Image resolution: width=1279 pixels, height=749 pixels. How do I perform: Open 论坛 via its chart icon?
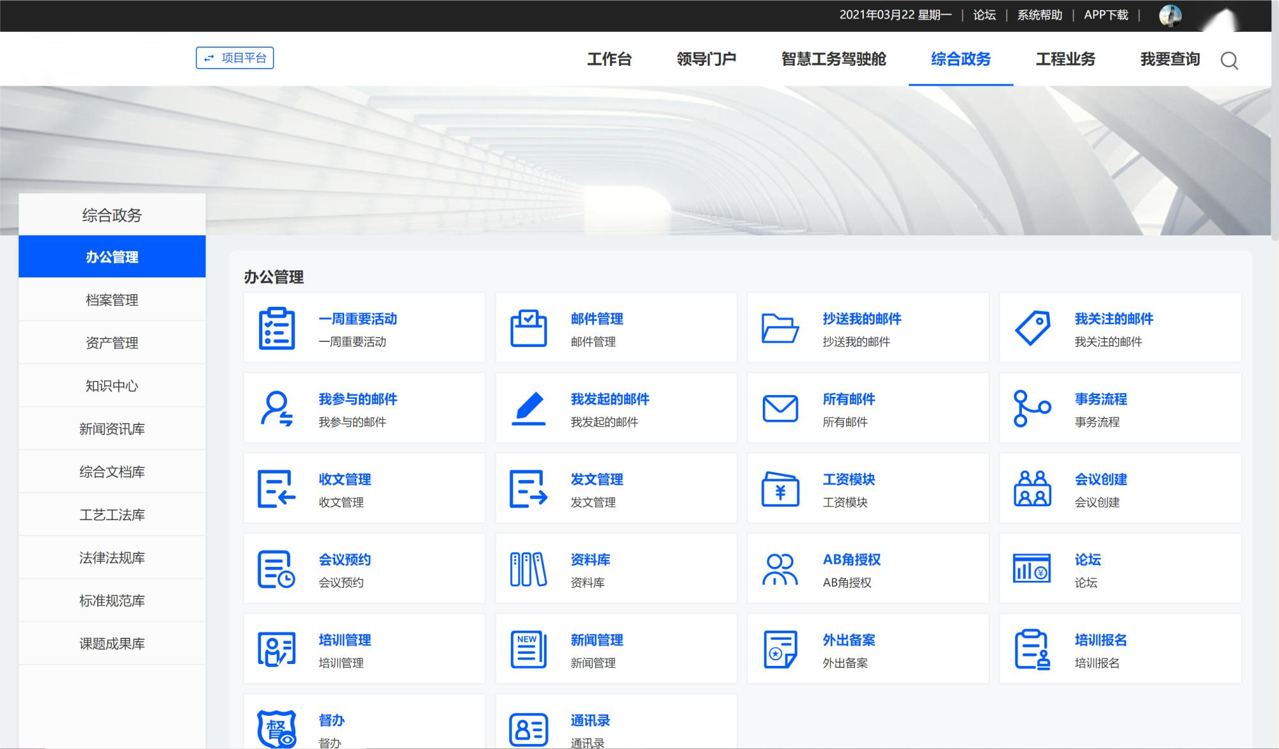coord(1031,568)
